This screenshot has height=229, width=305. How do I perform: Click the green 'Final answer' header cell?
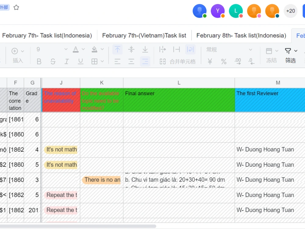click(x=179, y=100)
